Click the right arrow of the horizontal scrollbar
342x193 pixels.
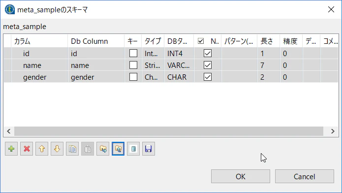point(333,131)
